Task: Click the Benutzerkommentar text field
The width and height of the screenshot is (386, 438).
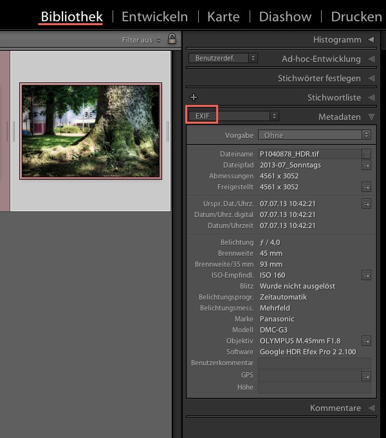Action: click(314, 363)
